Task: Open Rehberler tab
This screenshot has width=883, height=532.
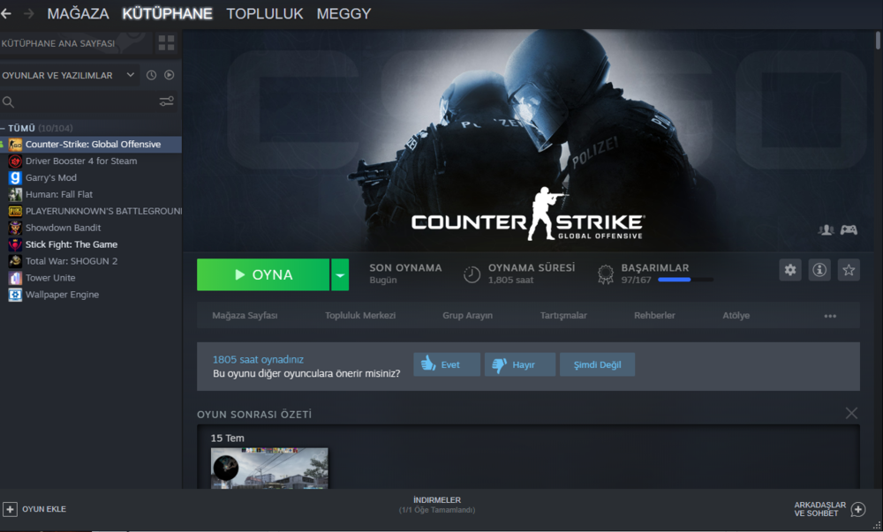Action: click(x=654, y=316)
